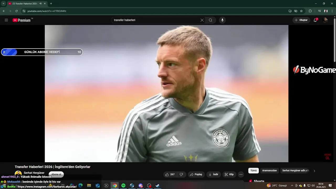
Task: Open tab search dropdown arrow
Action: pos(3,3)
